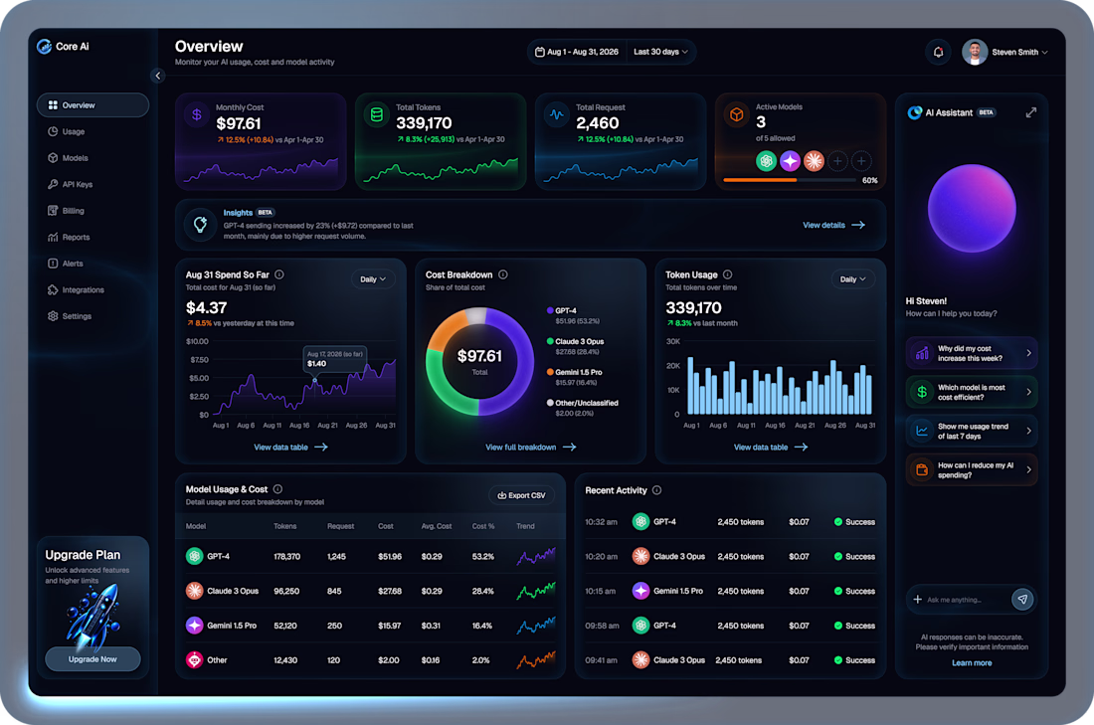This screenshot has height=725, width=1094.
Task: Open the Daily dropdown in Token Usage
Action: 852,279
